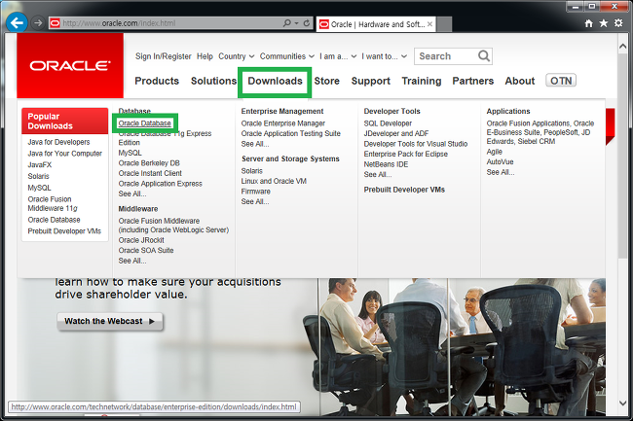Click Linux and Oracle VM link
633x421 pixels.
274,181
